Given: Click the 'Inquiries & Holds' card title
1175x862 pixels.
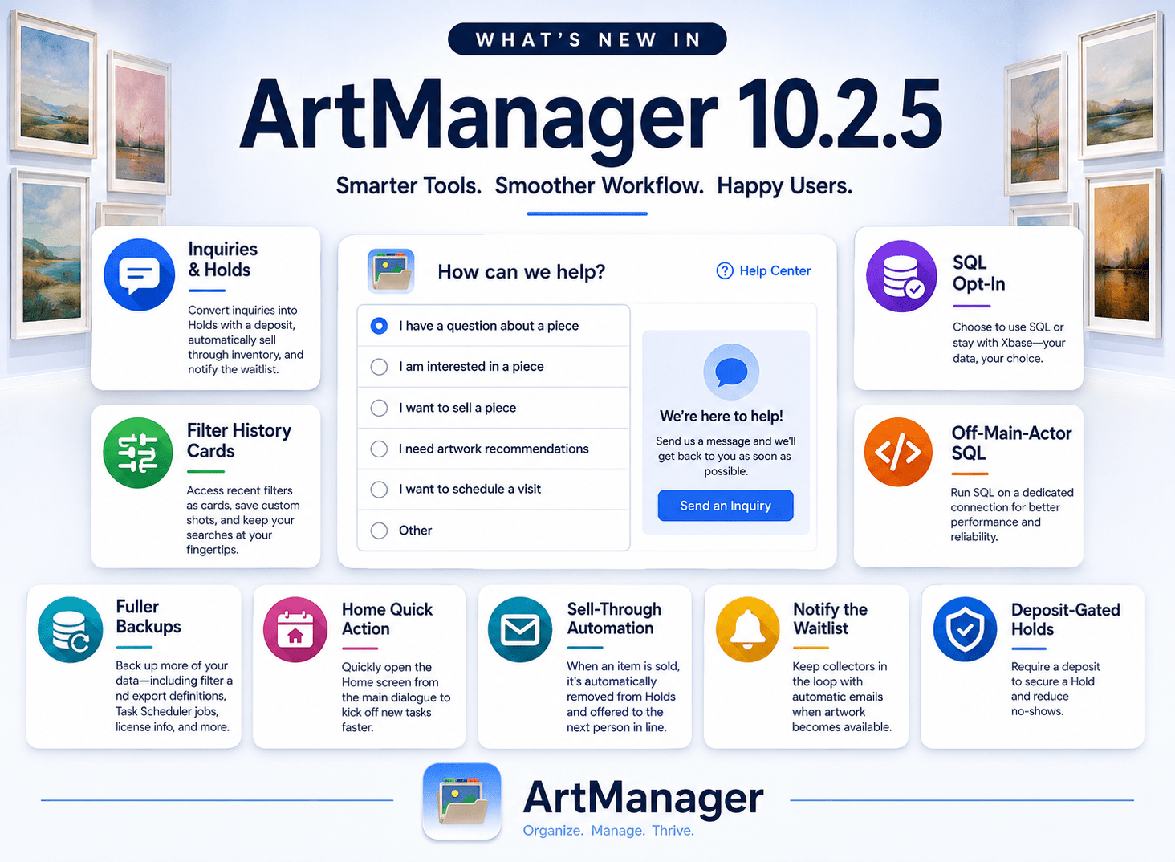Looking at the screenshot, I should coord(222,259).
